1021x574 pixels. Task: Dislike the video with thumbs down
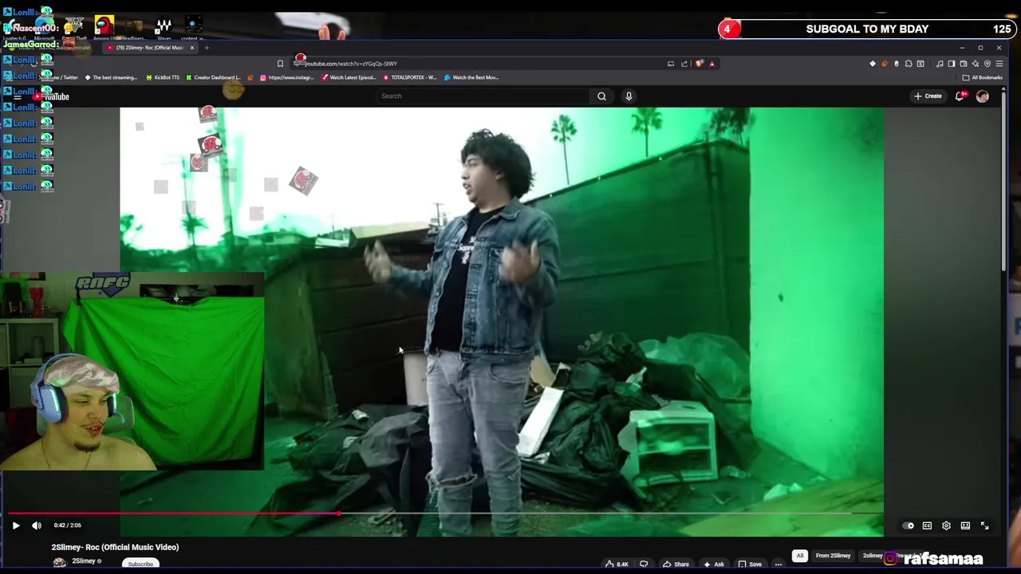(x=644, y=564)
